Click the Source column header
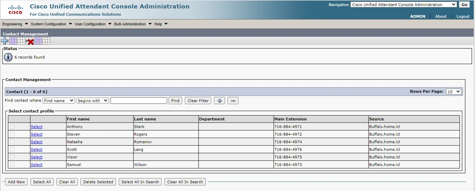Screen dimensions: 475x191 coord(414,119)
